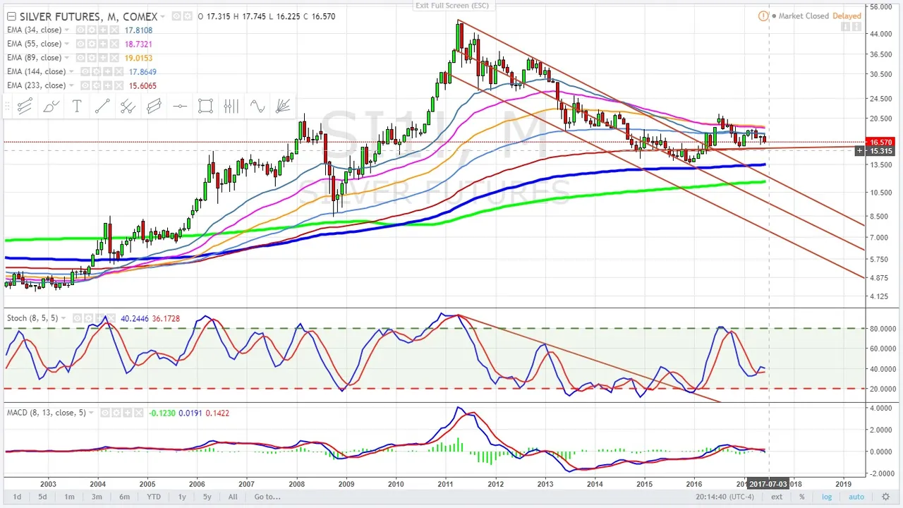Hide the Stoch (8, 5, 5) indicator
The width and height of the screenshot is (903, 508).
(77, 318)
